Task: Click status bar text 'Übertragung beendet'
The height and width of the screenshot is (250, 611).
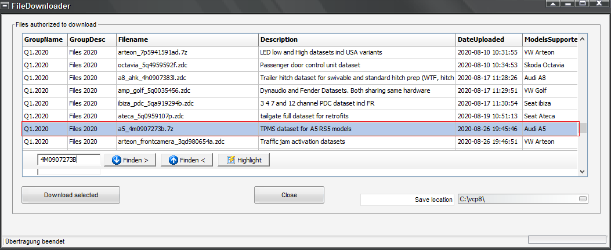Action: [x=35, y=241]
